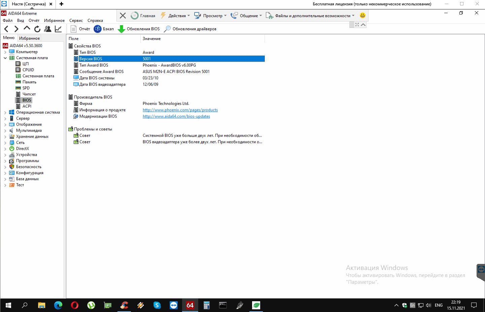
Task: Click Главная in the TeamViewer toolbar
Action: pos(143,16)
